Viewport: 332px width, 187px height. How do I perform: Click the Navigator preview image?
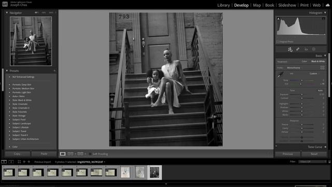coord(31,41)
